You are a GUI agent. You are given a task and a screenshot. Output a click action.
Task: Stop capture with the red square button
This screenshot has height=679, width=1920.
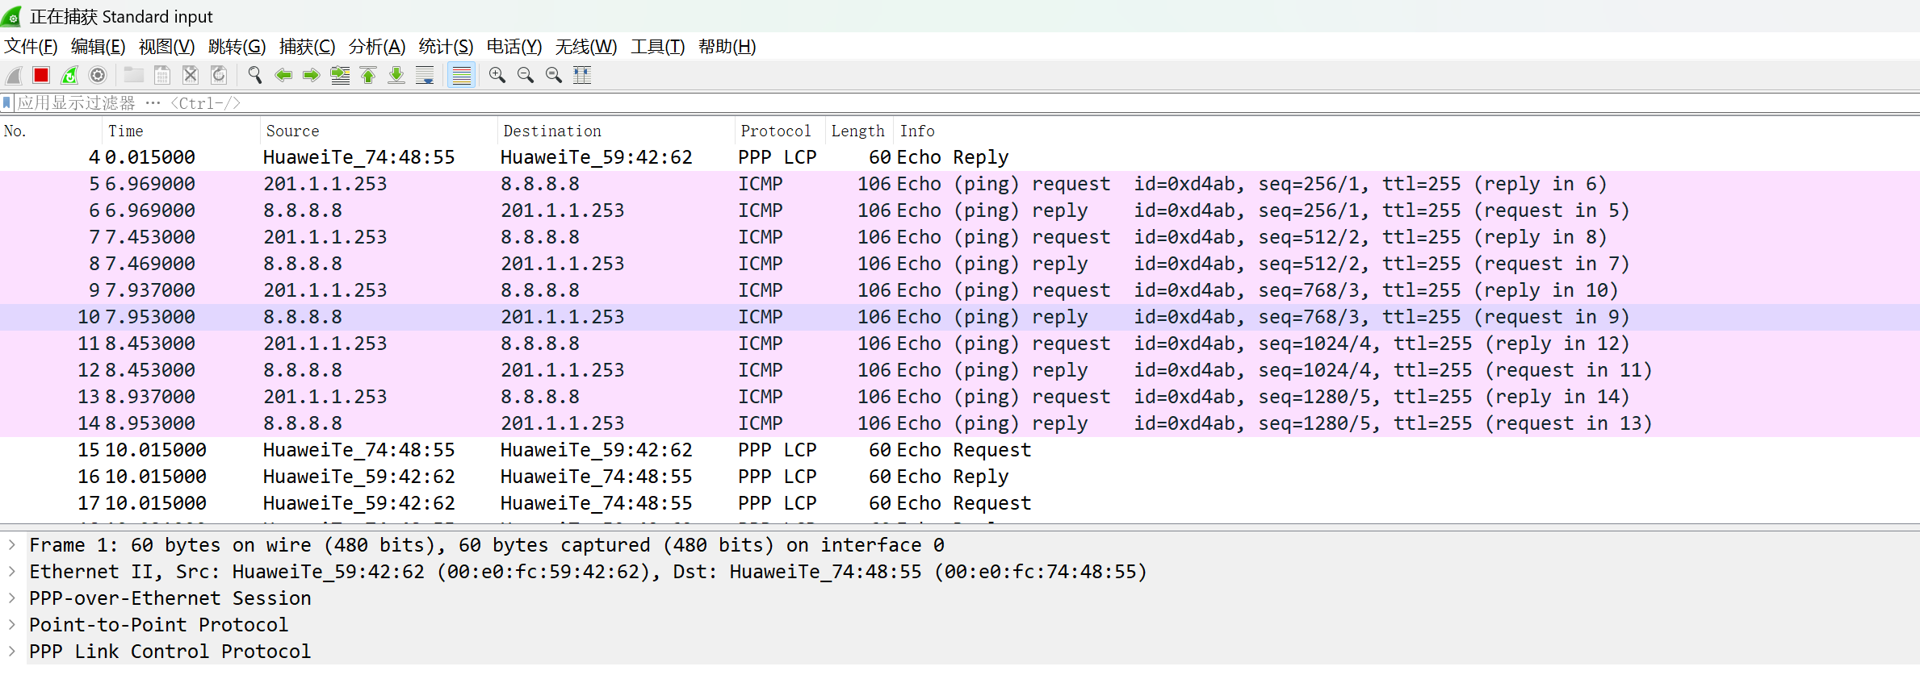[41, 75]
